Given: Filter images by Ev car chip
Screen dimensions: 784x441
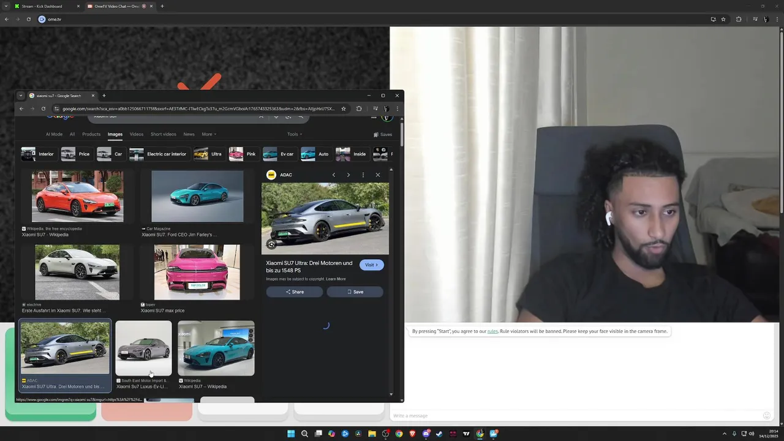Looking at the screenshot, I should (279, 154).
